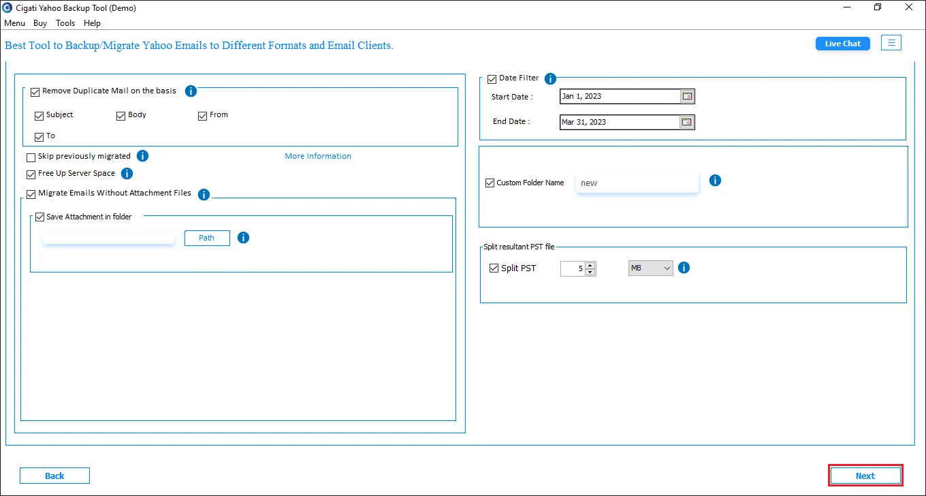Open the MB size unit dropdown
Viewport: 926px width, 496px height.
pyautogui.click(x=650, y=268)
